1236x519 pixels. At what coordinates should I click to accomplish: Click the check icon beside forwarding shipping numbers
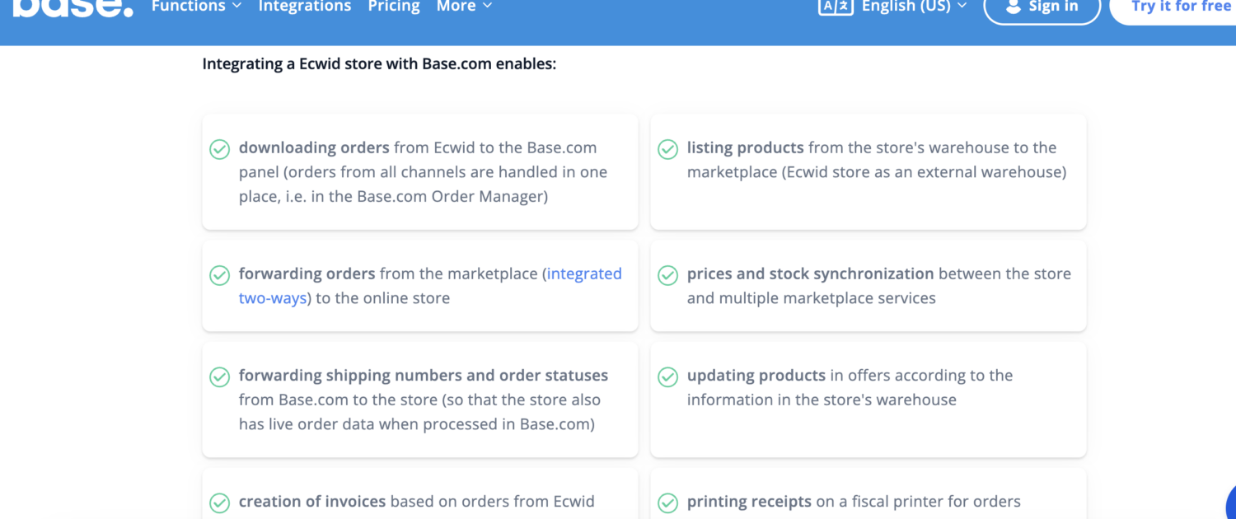[x=219, y=376]
